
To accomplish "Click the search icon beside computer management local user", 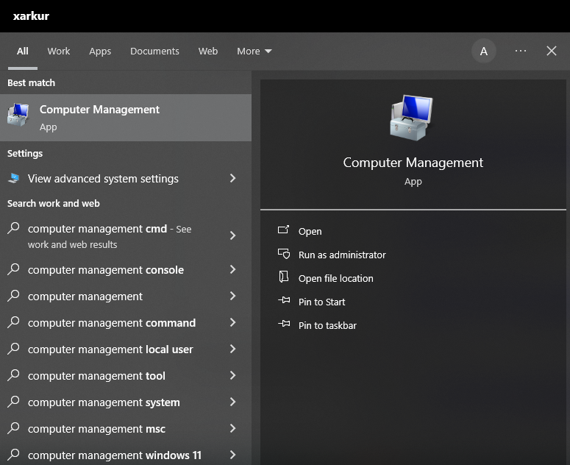I will [13, 349].
